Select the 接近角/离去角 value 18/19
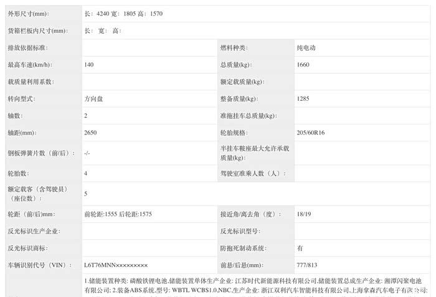 click(x=305, y=214)
